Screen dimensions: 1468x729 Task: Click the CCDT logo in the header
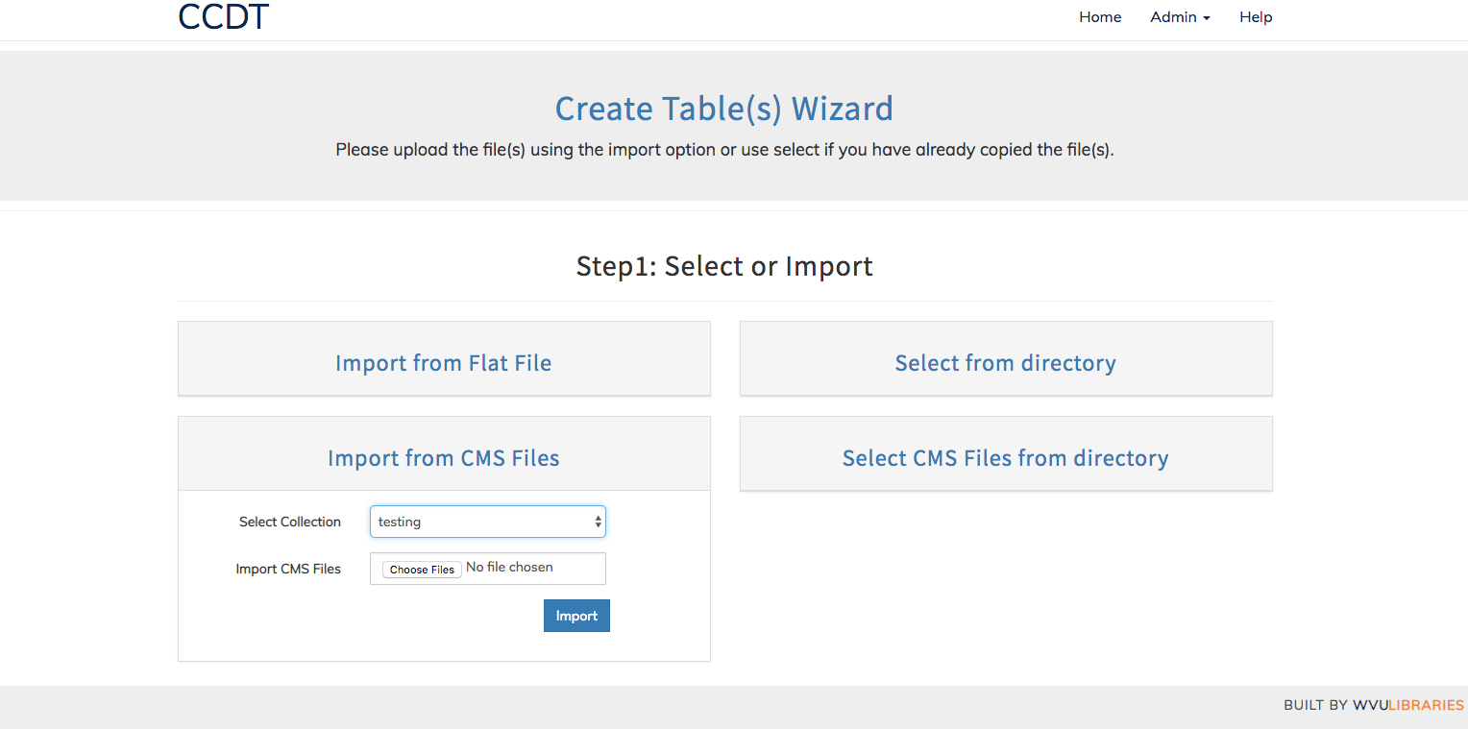[x=223, y=16]
